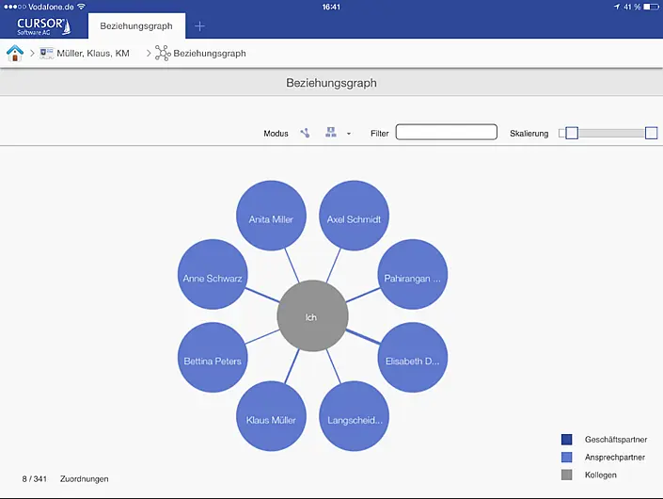This screenshot has width=663, height=499.
Task: Toggle the Geschäftspartner legend swatch
Action: click(x=566, y=440)
